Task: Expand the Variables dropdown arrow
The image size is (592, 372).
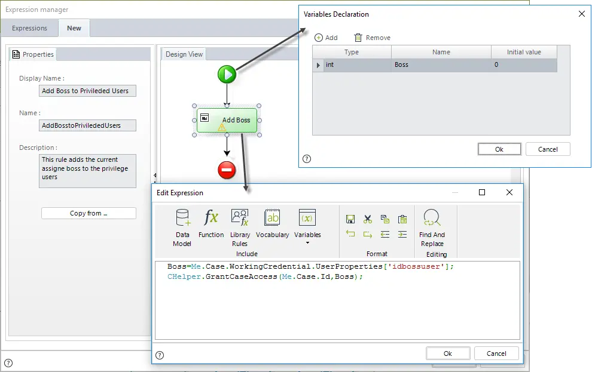Action: point(307,242)
